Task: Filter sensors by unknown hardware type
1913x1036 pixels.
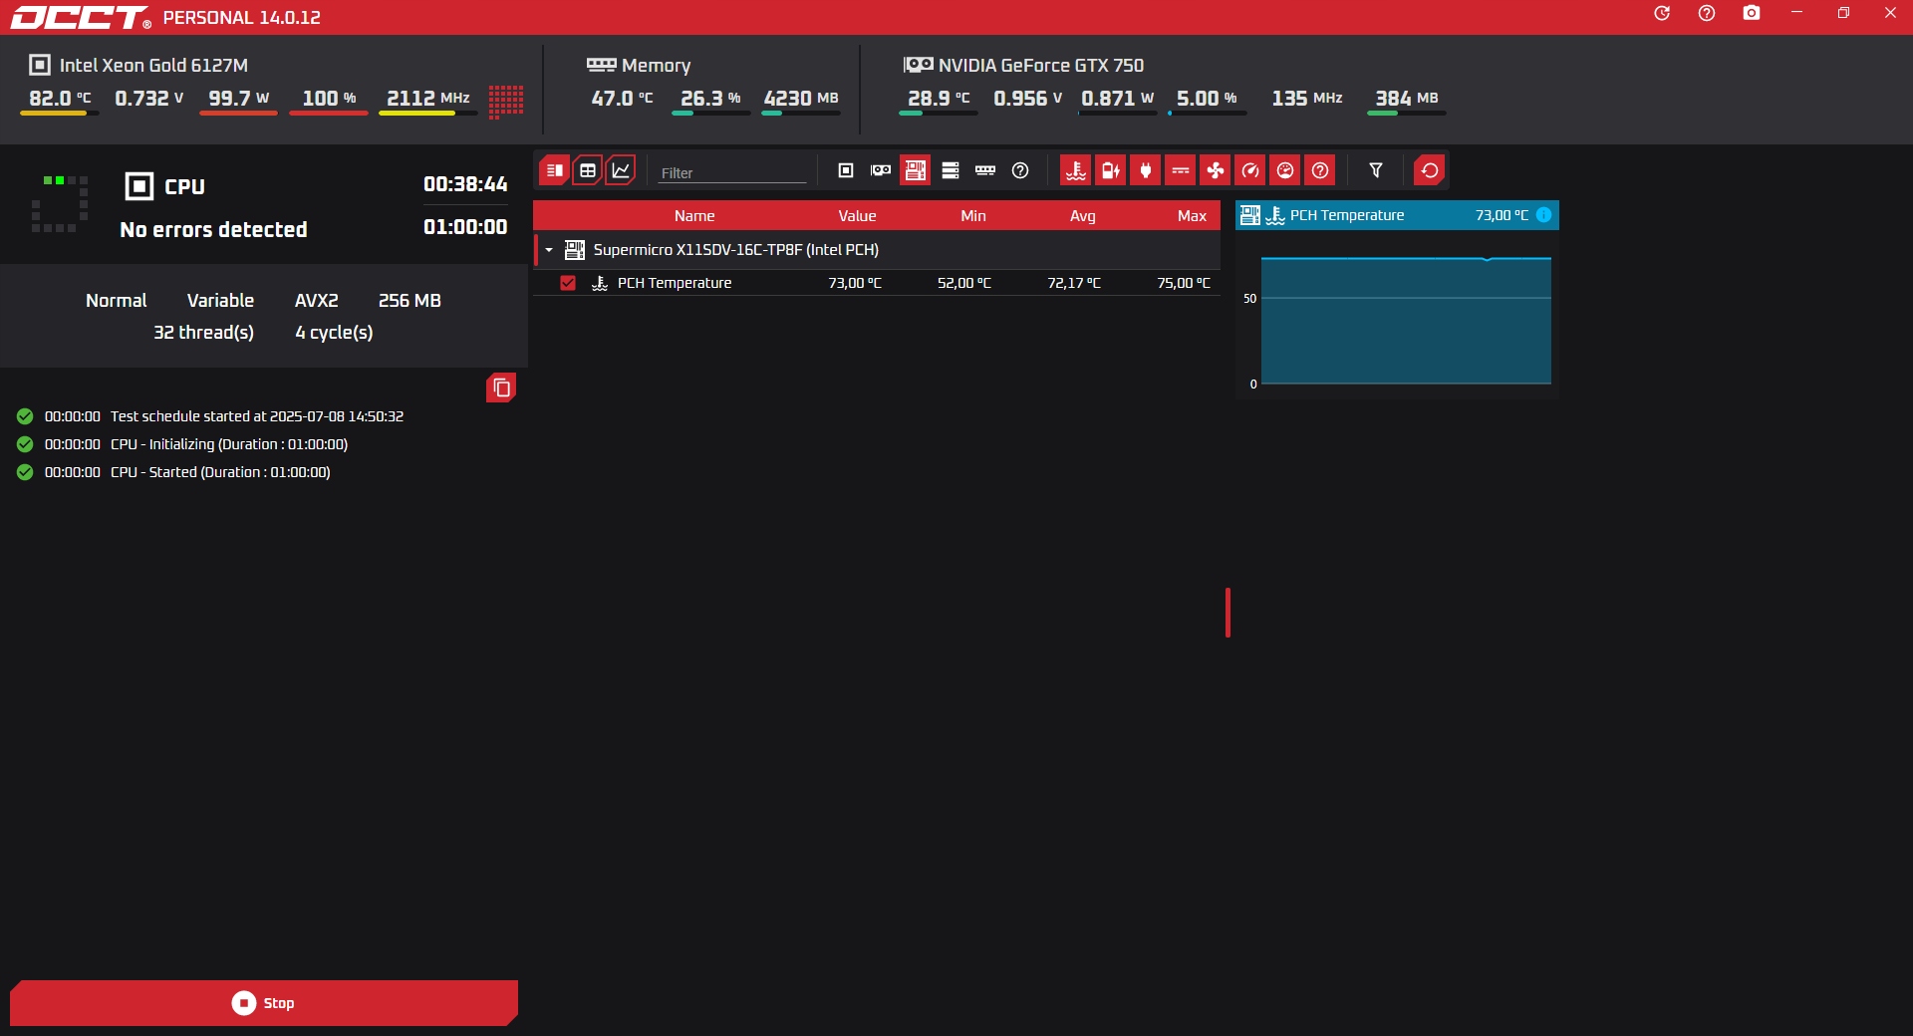Action: 1020,170
